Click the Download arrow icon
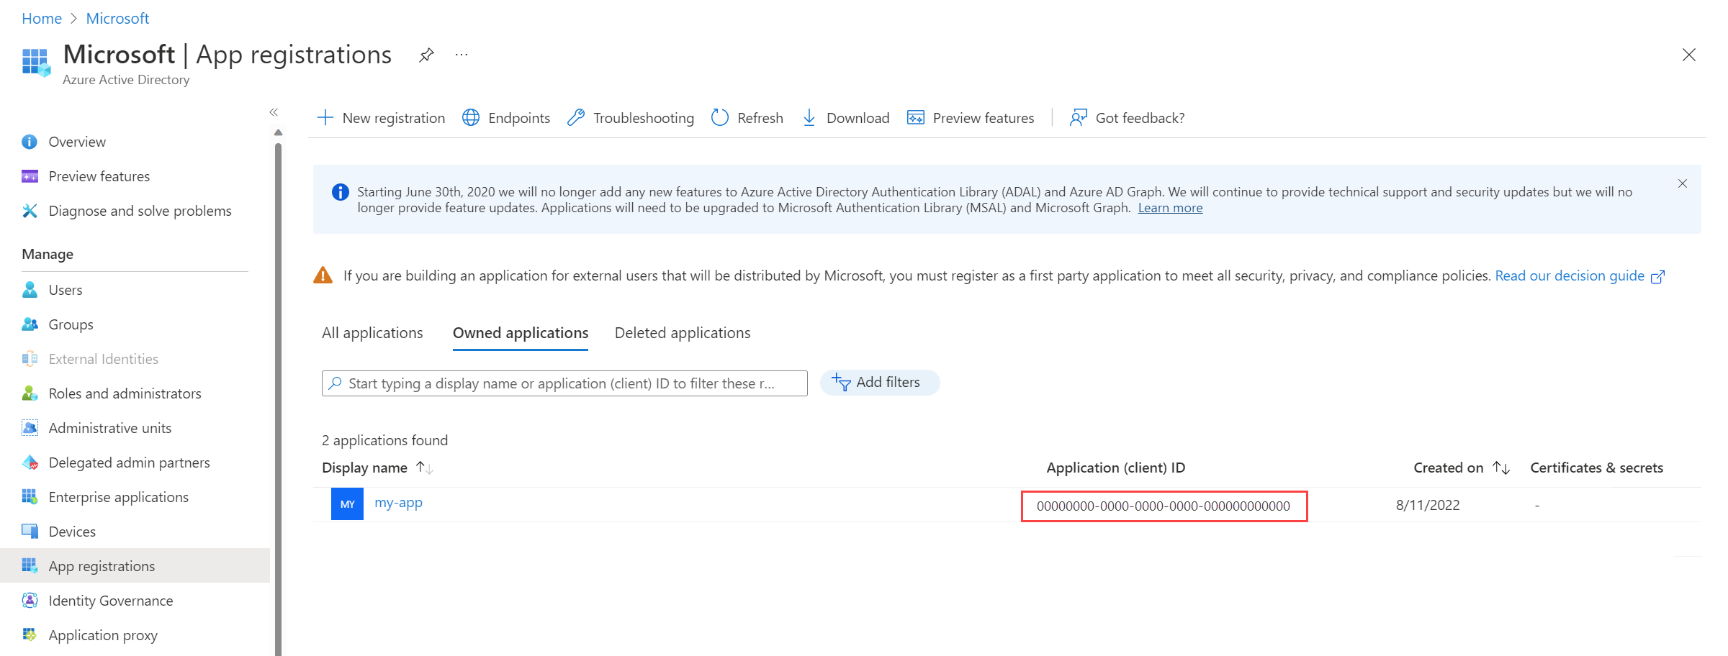This screenshot has height=656, width=1728. pos(809,118)
